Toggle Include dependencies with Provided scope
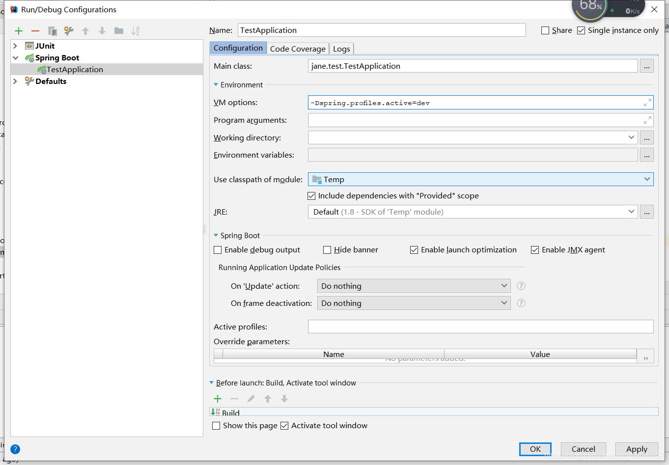This screenshot has height=465, width=669. pos(311,196)
